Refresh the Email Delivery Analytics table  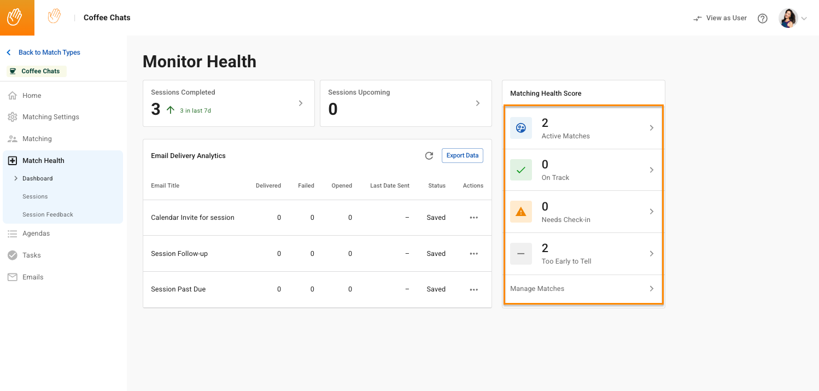click(429, 156)
